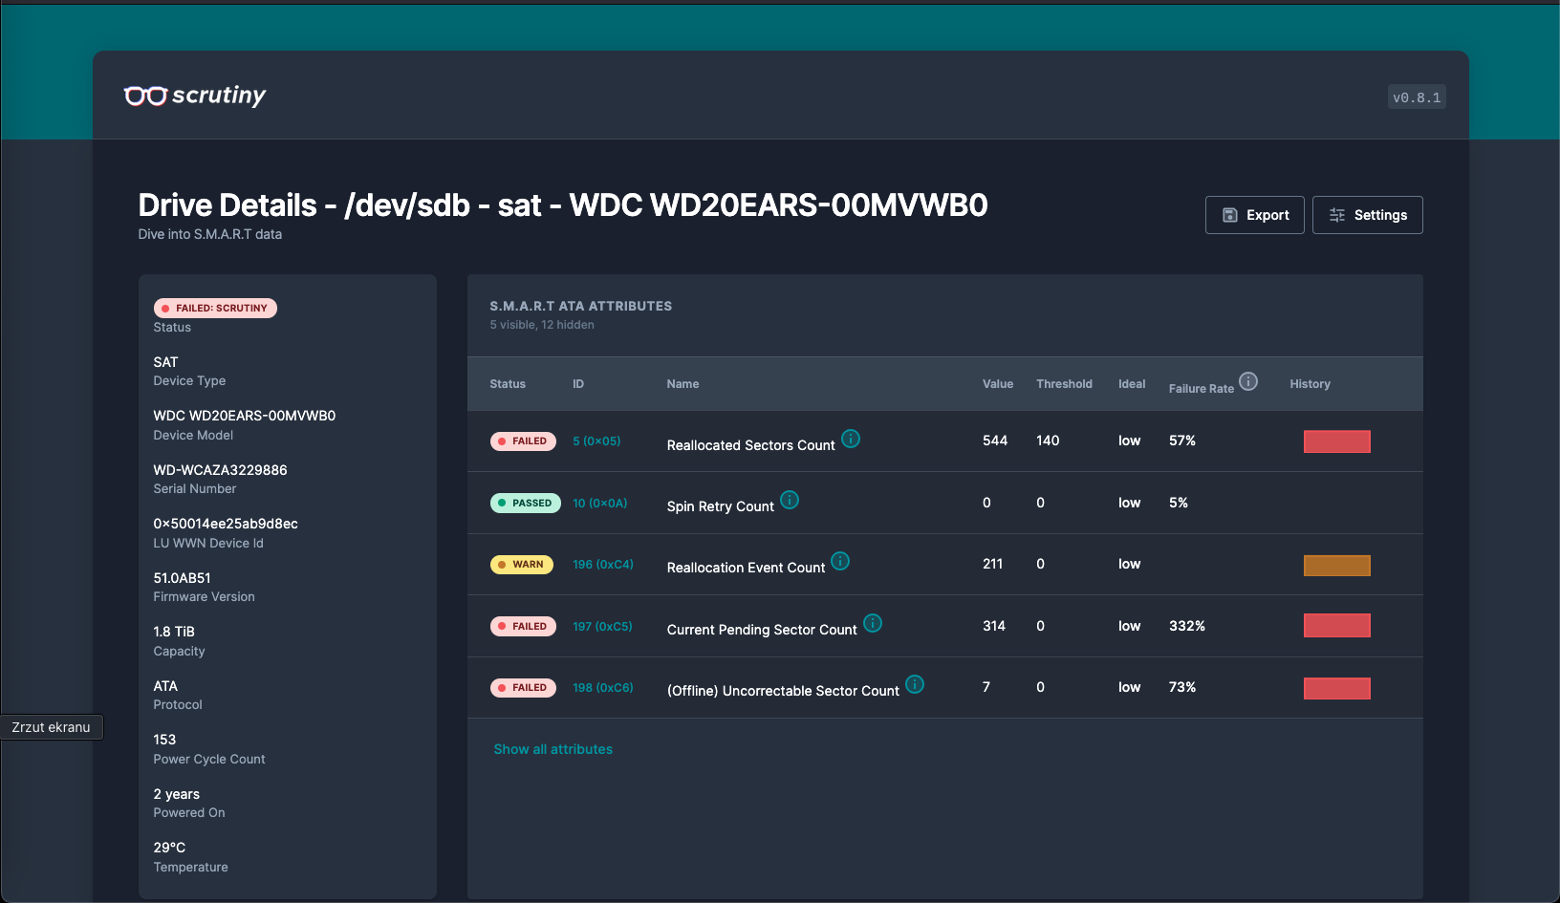
Task: Click the value 211 cell
Action: [993, 564]
